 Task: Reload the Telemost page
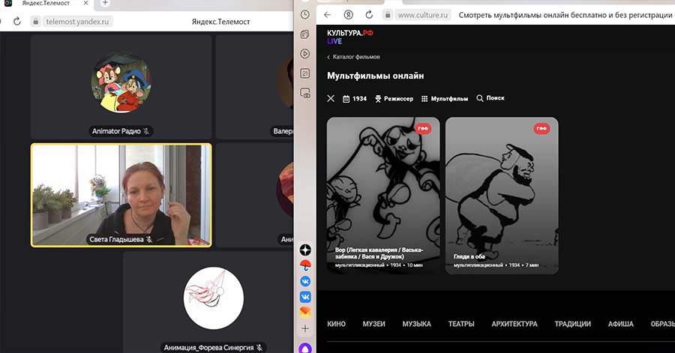[16, 21]
